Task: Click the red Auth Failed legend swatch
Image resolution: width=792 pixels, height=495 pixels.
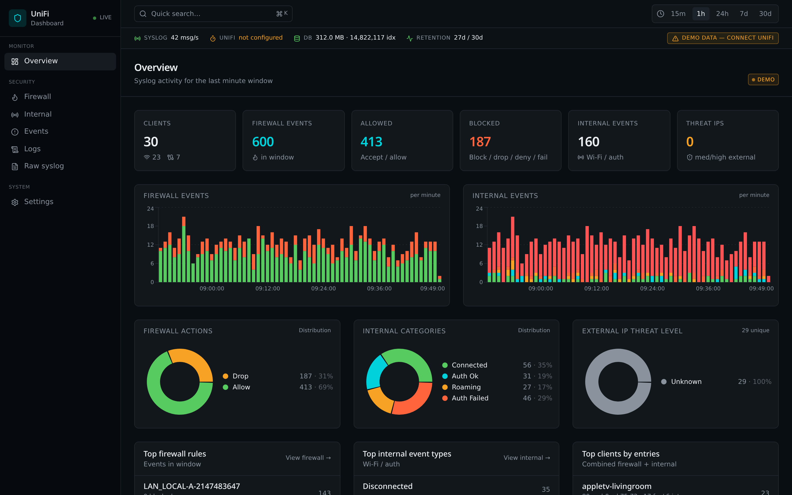Action: [445, 398]
